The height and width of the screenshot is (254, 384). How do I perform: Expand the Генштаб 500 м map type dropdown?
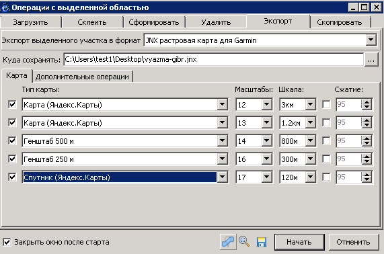click(x=222, y=140)
